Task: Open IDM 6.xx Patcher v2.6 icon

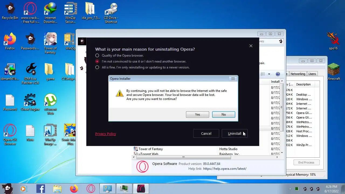Action: 30,74
